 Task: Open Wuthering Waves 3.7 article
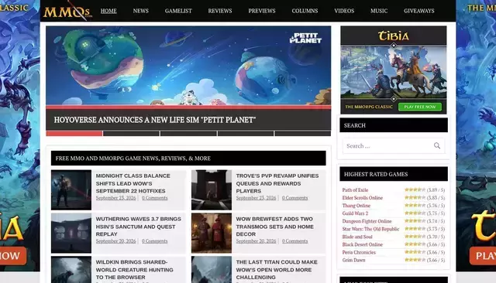(138, 227)
